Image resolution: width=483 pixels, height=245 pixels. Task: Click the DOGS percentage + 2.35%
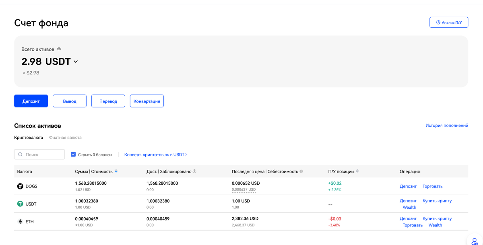(x=335, y=189)
